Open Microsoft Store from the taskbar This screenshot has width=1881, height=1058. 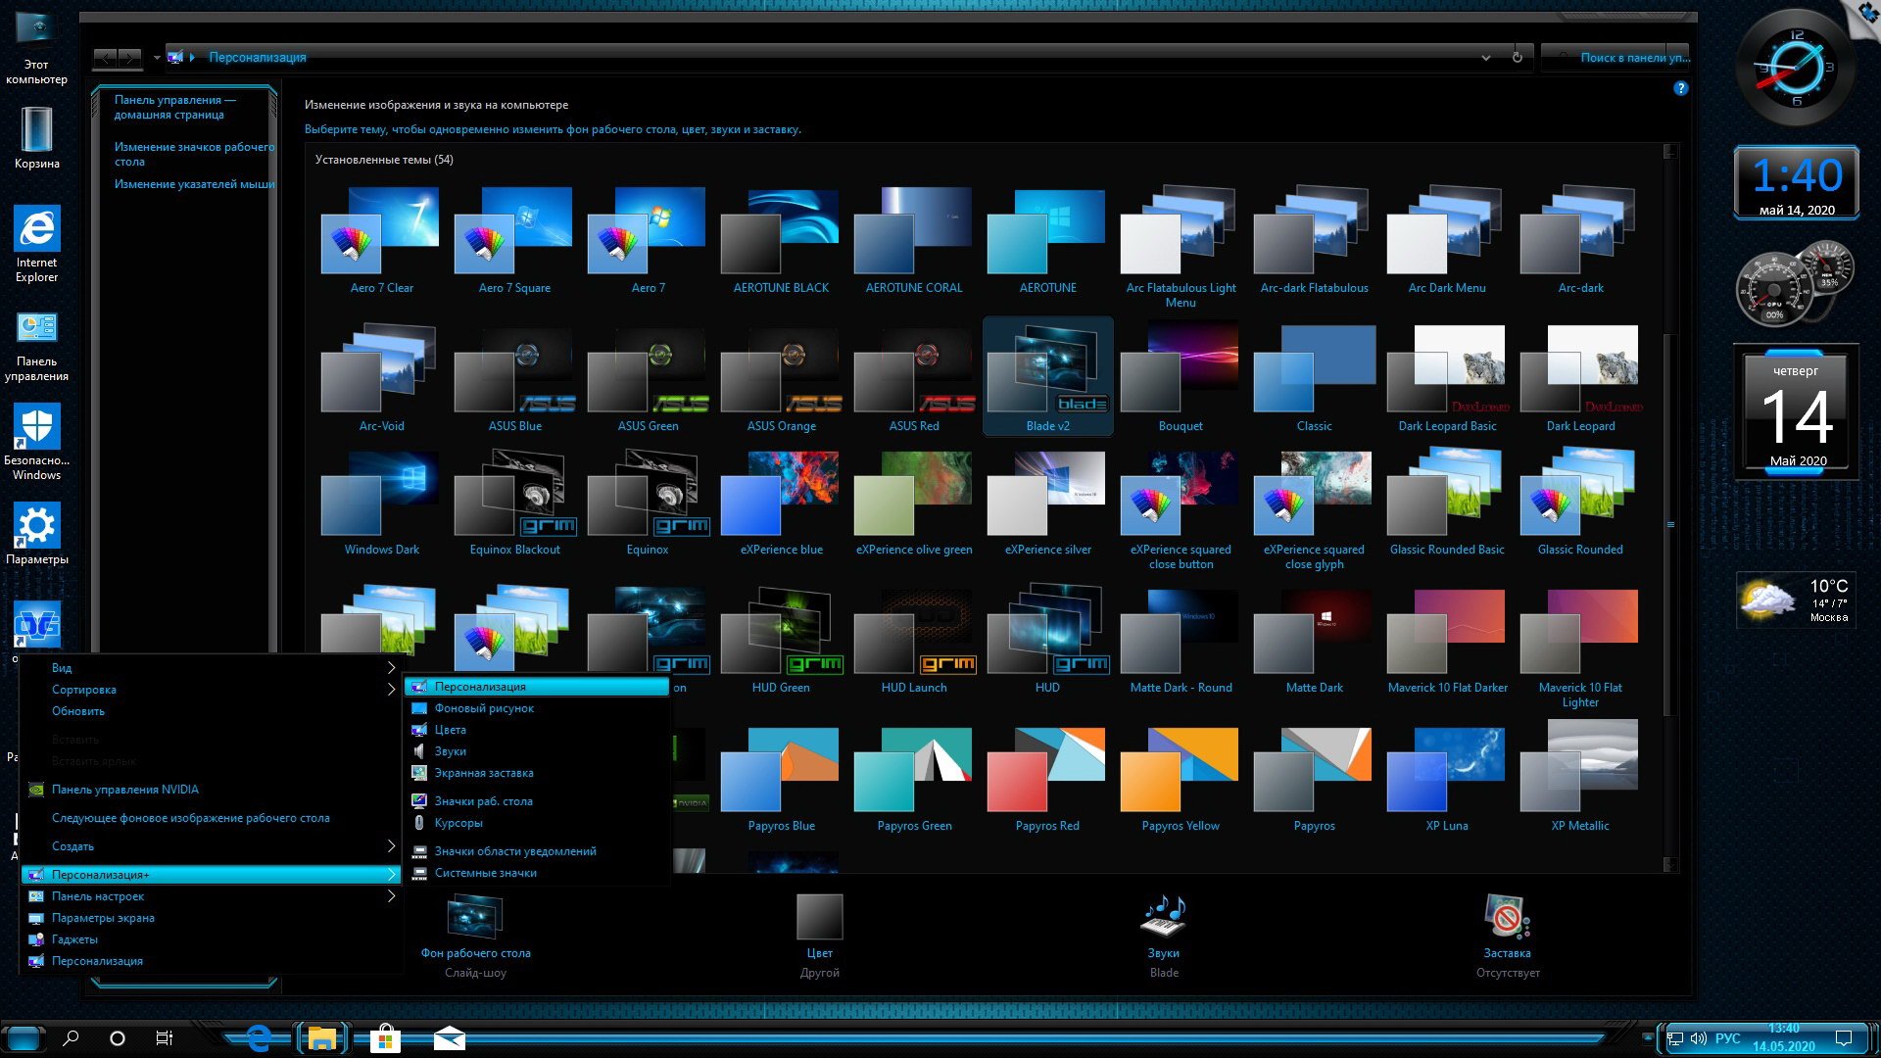tap(385, 1038)
